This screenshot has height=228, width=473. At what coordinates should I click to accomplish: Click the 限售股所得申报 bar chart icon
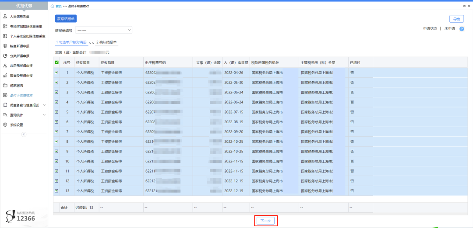5,76
